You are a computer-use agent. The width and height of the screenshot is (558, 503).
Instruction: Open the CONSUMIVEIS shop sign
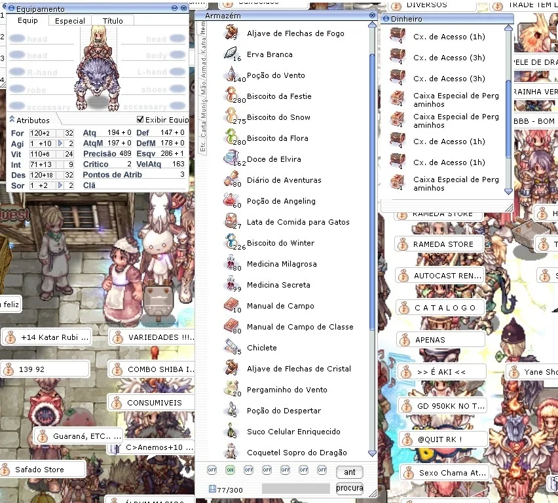click(x=151, y=403)
